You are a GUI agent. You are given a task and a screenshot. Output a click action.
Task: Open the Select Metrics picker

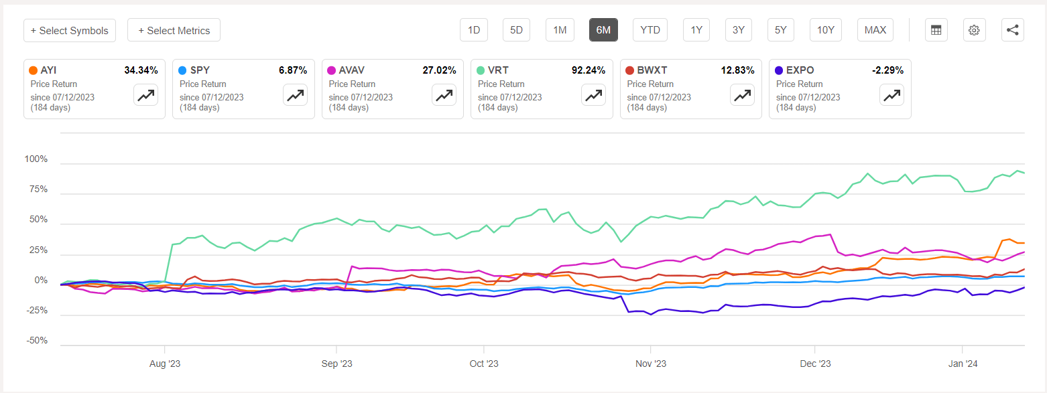click(174, 29)
